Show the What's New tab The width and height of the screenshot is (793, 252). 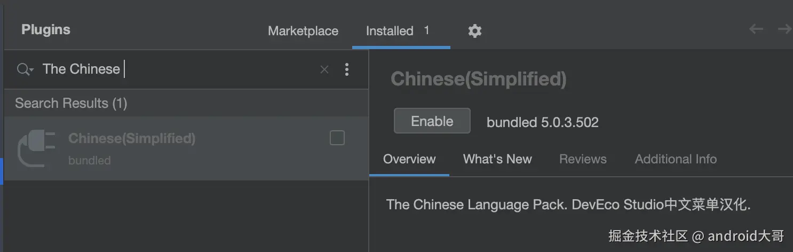[x=497, y=159]
